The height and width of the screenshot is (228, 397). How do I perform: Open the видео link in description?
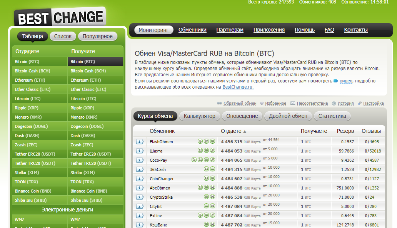click(x=346, y=81)
